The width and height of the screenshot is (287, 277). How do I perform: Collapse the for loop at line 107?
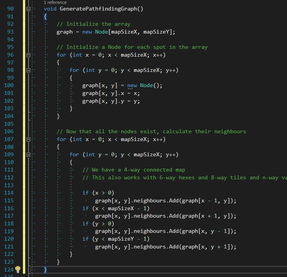click(28, 139)
